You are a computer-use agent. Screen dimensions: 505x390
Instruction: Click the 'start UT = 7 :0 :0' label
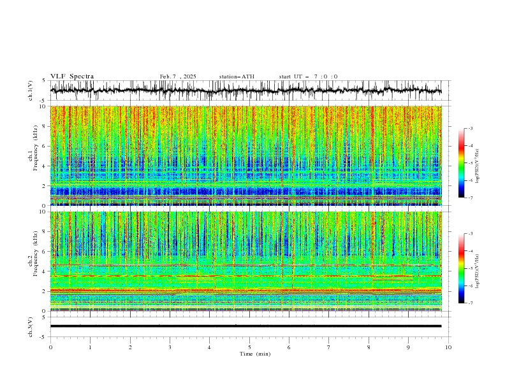coord(308,76)
